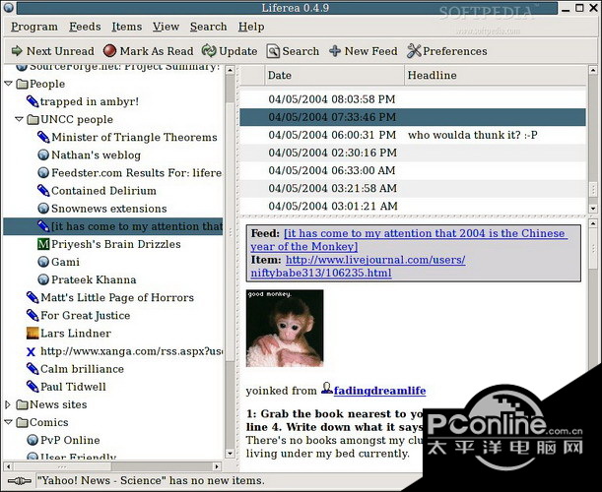
Task: Click the Contained Delirium pencil icon
Action: pos(43,191)
